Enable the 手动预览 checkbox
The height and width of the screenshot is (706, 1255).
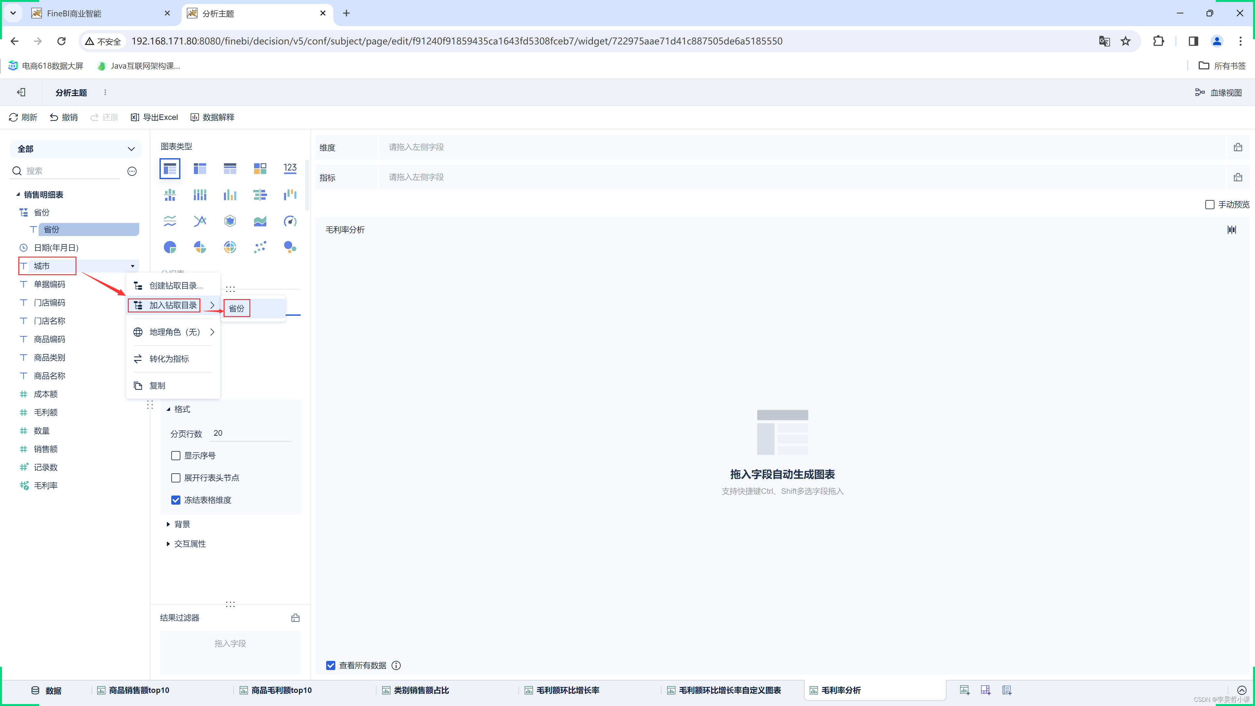pos(1210,205)
